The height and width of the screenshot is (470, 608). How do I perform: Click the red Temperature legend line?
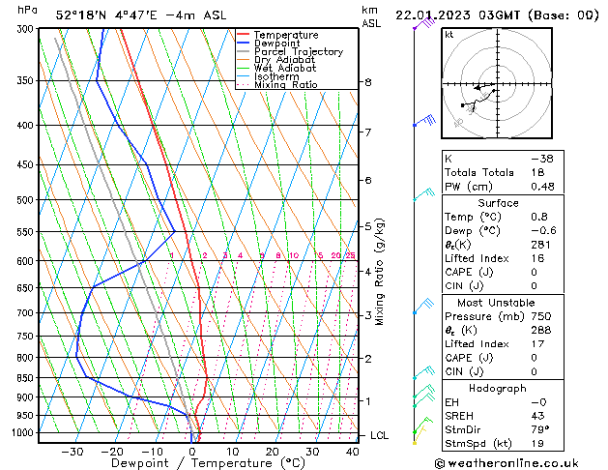pyautogui.click(x=243, y=34)
